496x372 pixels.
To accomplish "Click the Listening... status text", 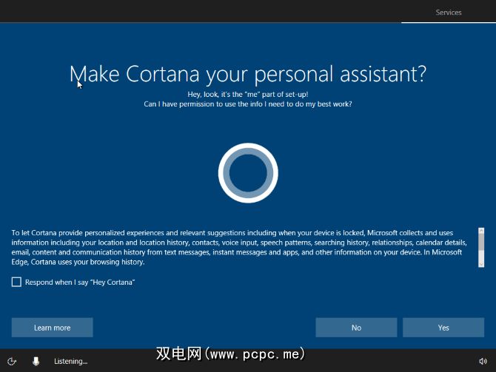I will [x=70, y=361].
